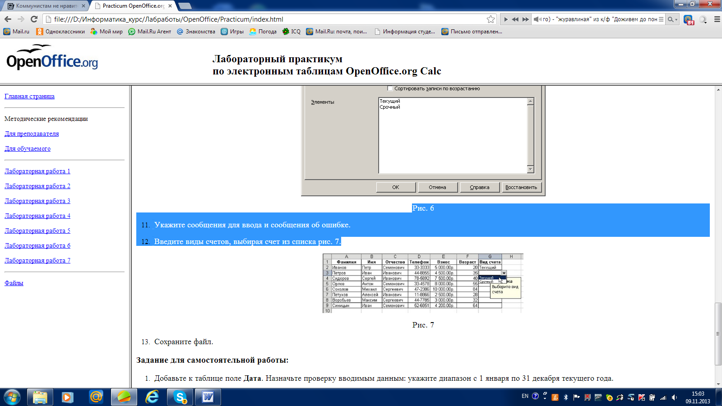Open the Информация студе... bookmark
The height and width of the screenshot is (406, 722).
tap(405, 32)
